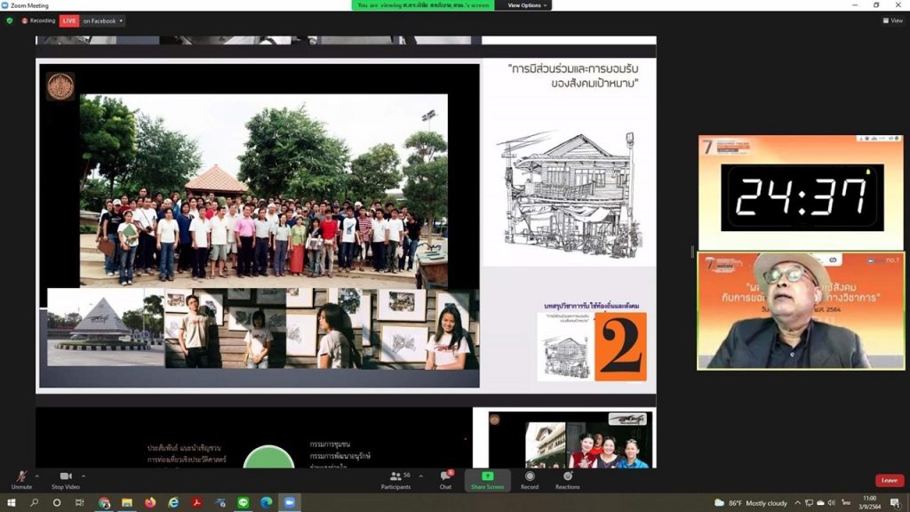Click the red LIVE badge
This screenshot has height=512, width=910.
point(69,21)
